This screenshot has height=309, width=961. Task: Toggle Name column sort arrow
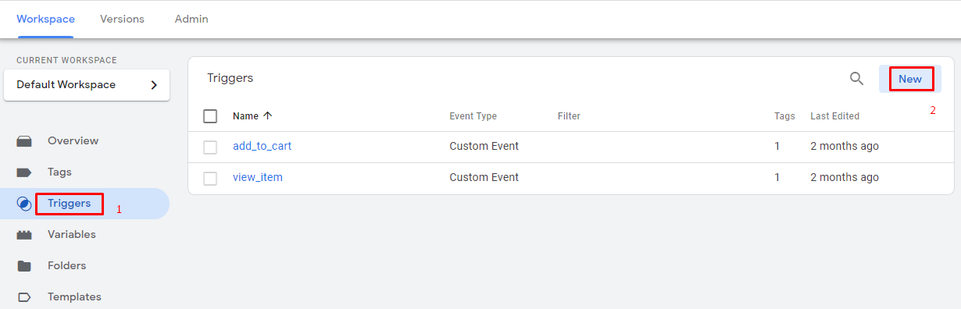pyautogui.click(x=268, y=115)
